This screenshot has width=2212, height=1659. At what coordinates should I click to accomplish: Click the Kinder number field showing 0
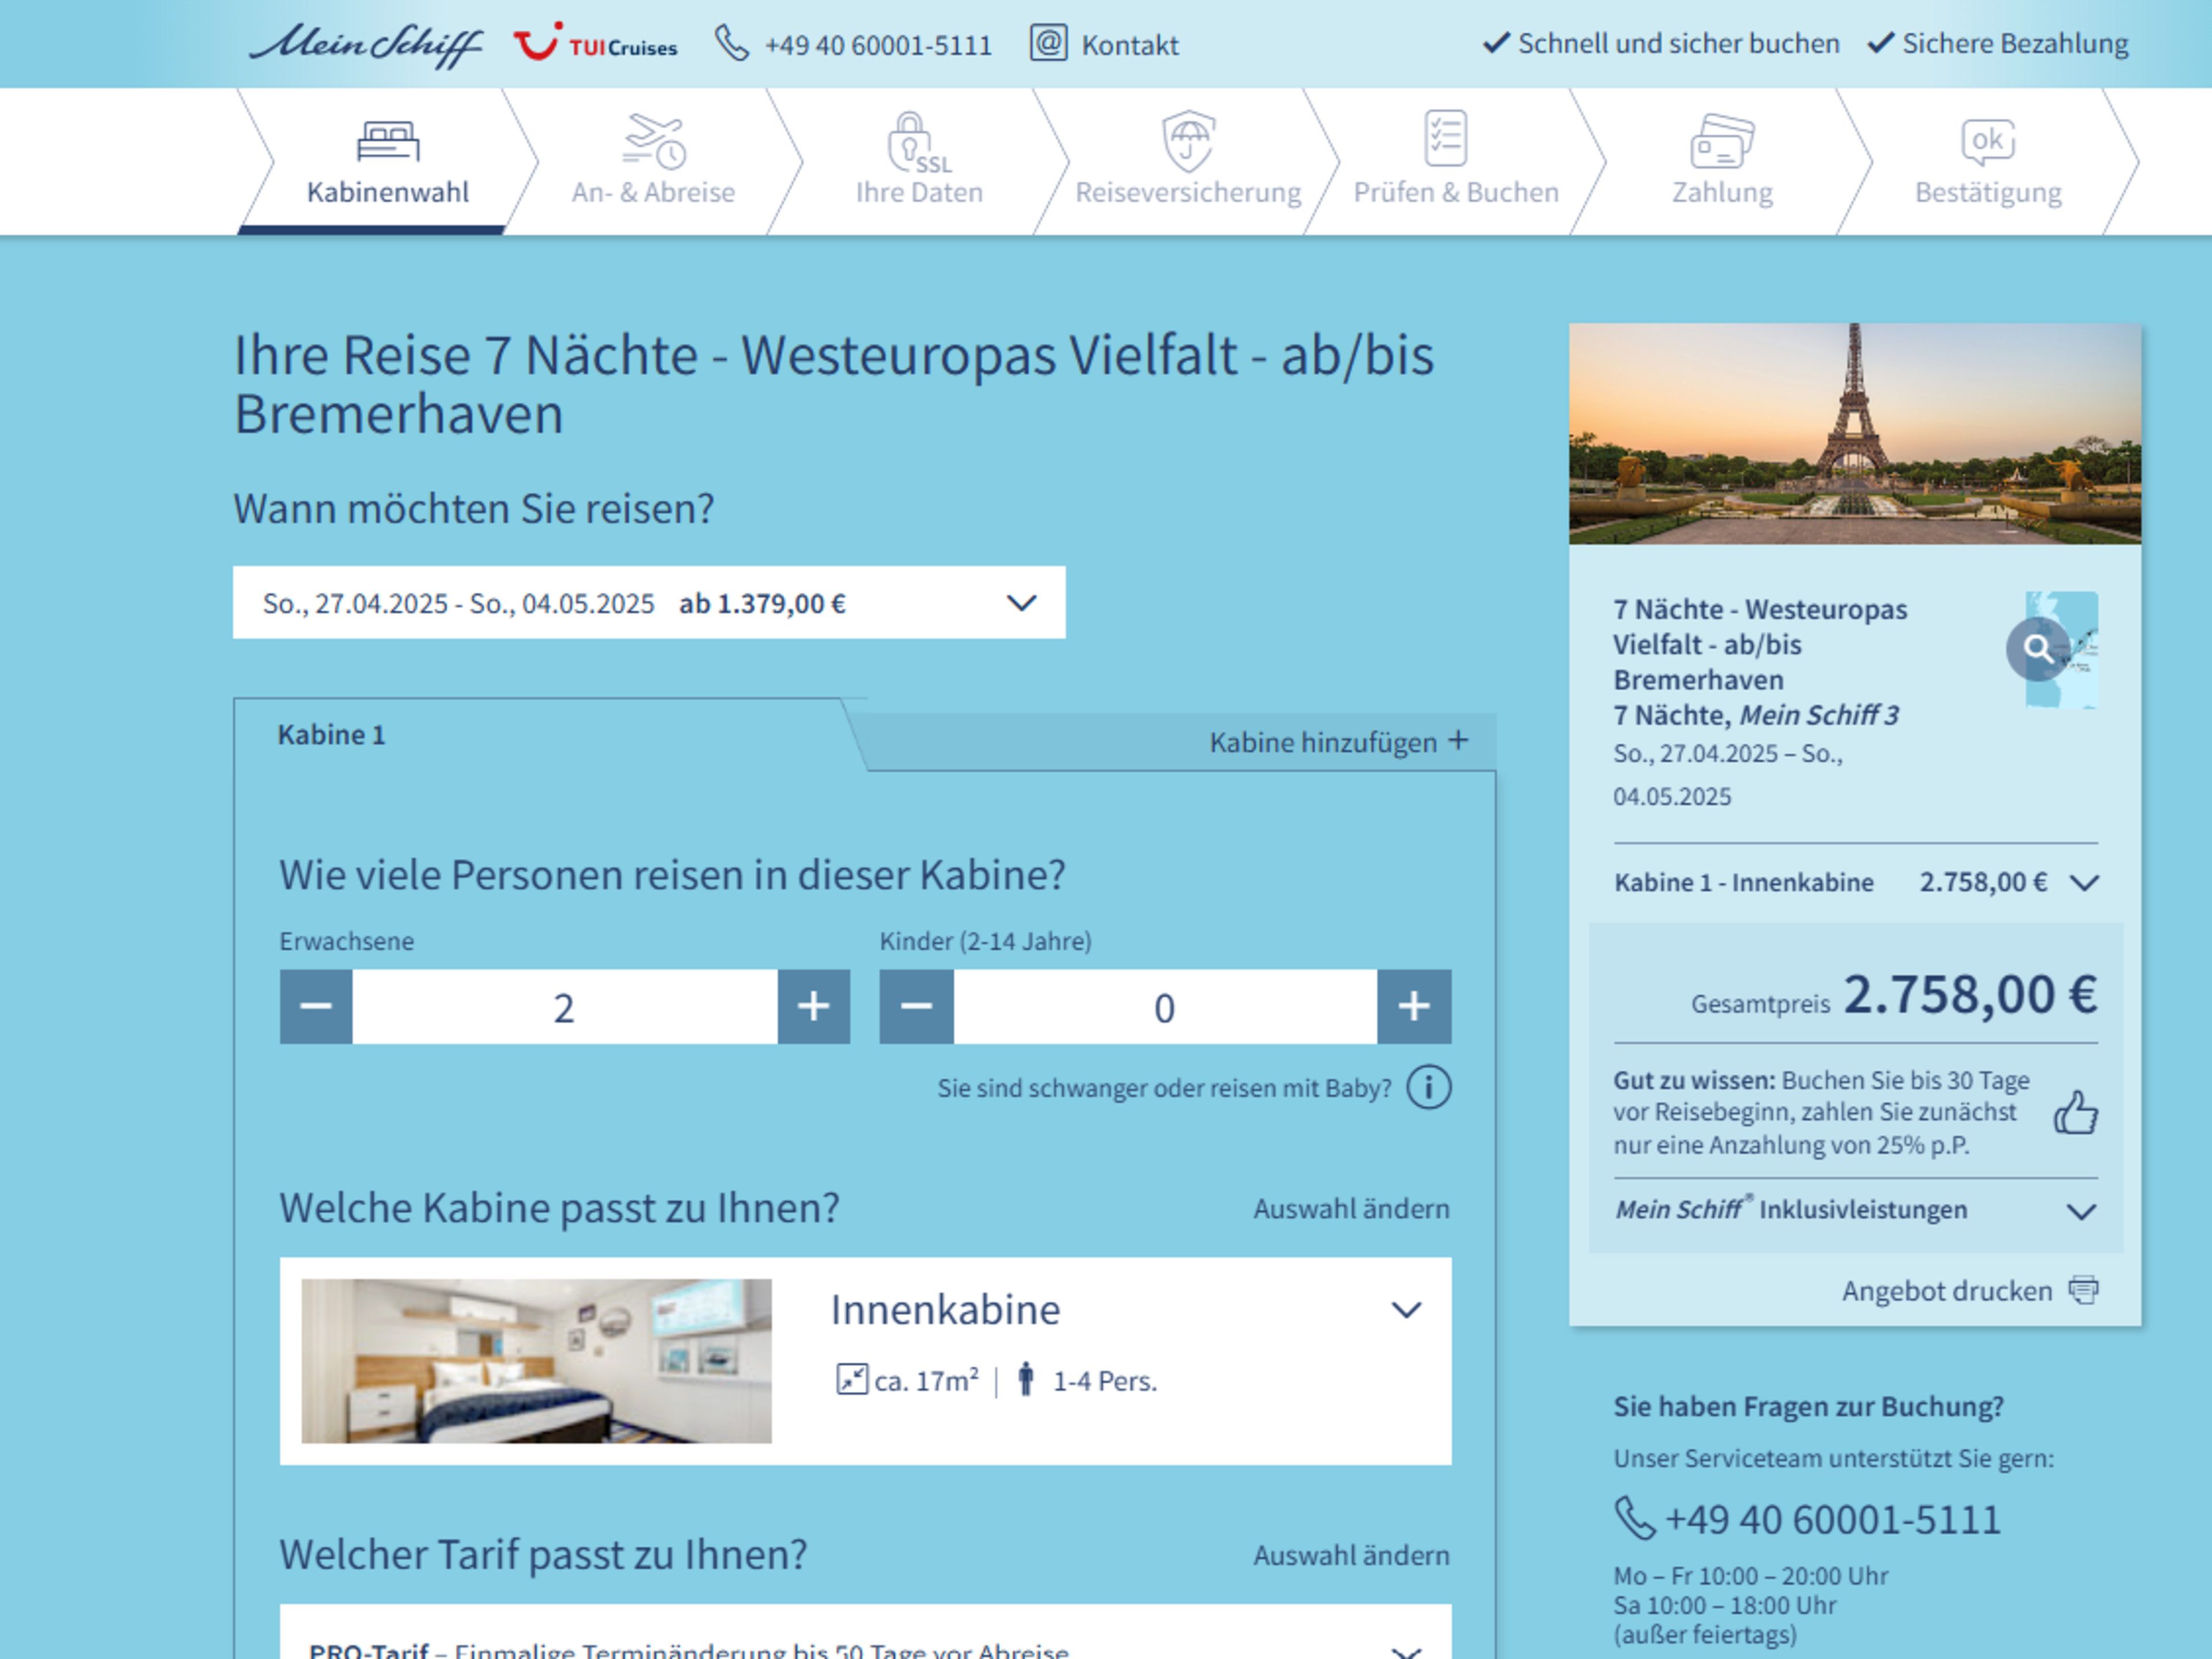coord(1165,1006)
